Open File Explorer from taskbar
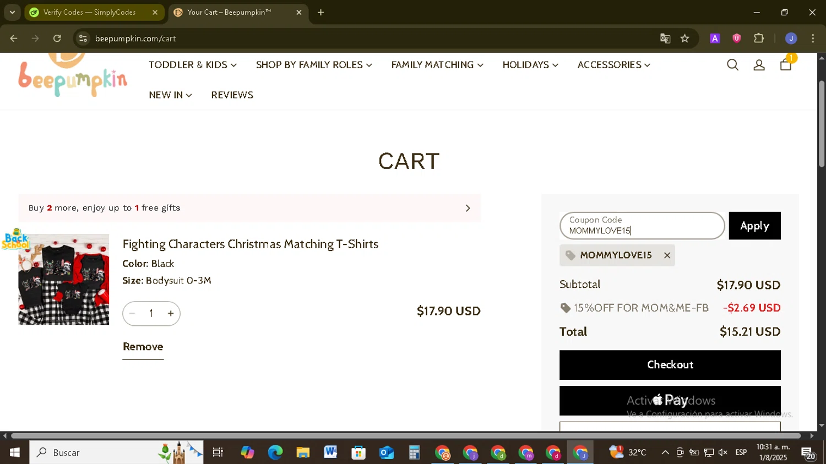The width and height of the screenshot is (826, 464). click(303, 452)
